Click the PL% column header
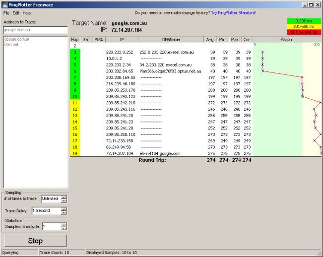Image resolution: width=323 pixels, height=257 pixels. (x=99, y=40)
